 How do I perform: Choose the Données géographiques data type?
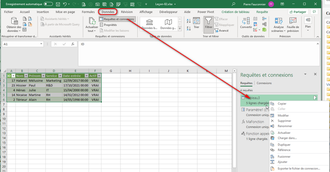pos(168,24)
